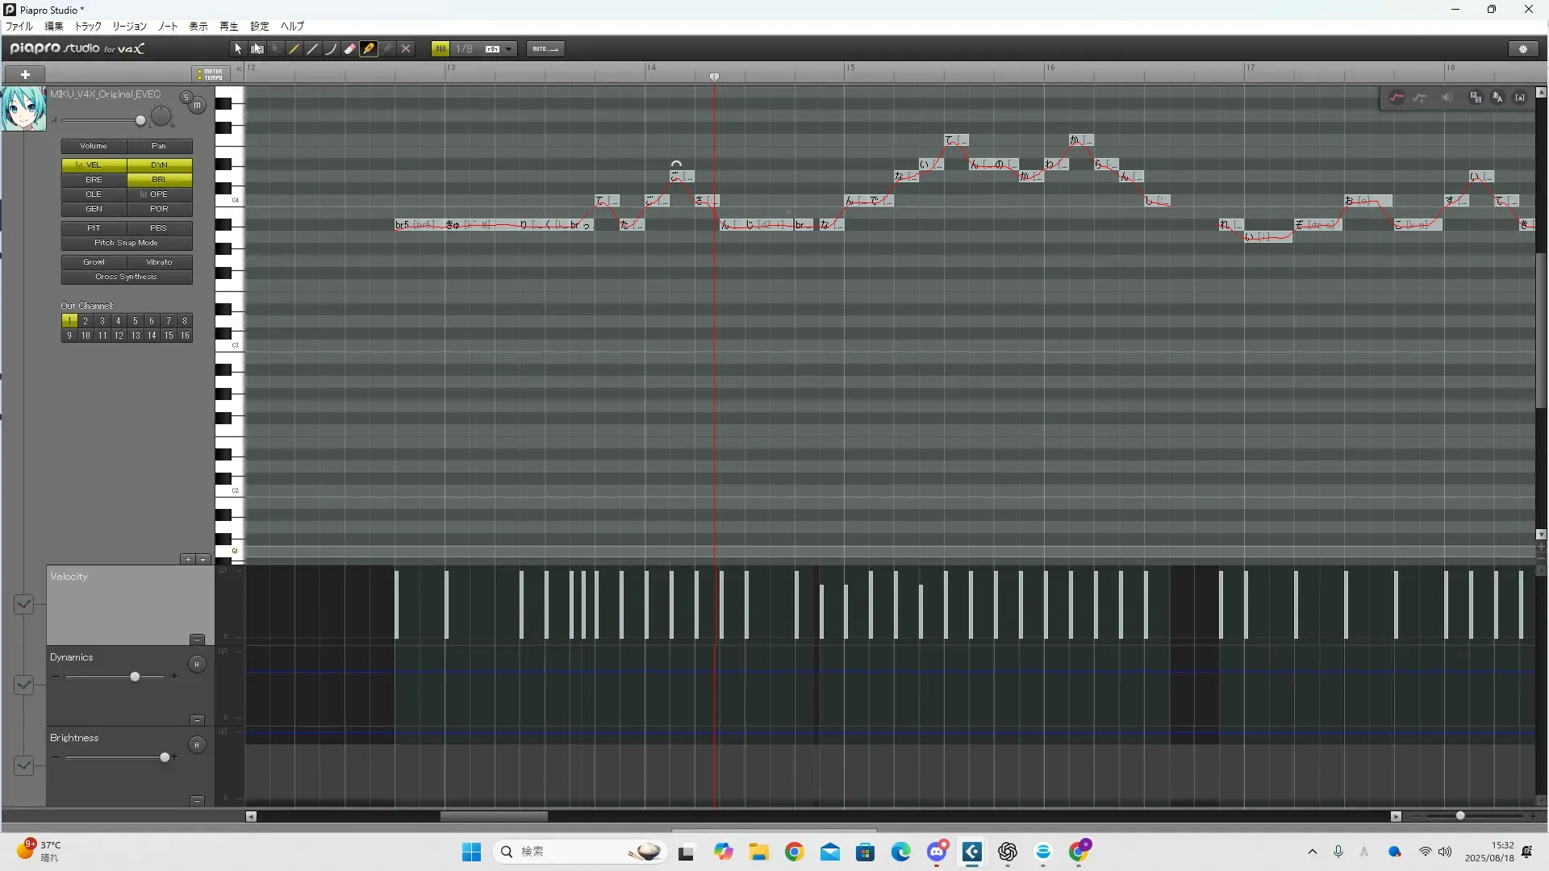Enable the BRE parameter button
This screenshot has height=871, width=1549.
pyautogui.click(x=94, y=180)
